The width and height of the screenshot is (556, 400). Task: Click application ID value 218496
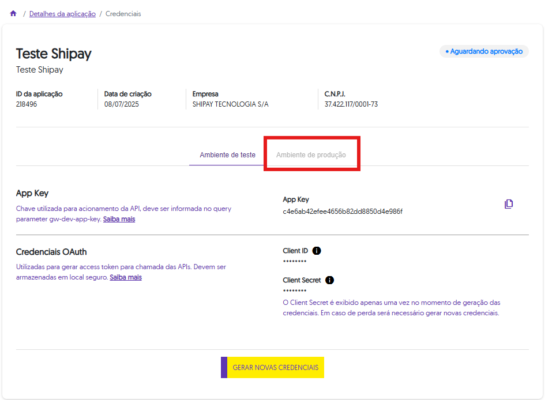coord(26,104)
